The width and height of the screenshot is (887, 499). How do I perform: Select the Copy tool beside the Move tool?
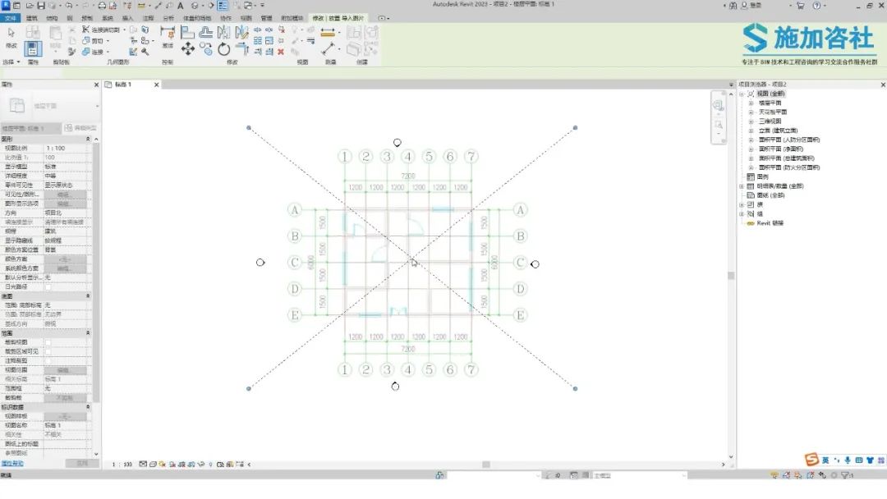coord(206,50)
